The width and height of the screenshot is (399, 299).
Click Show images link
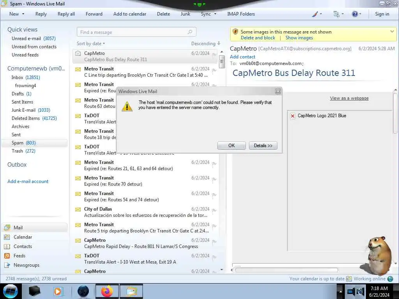pos(299,38)
